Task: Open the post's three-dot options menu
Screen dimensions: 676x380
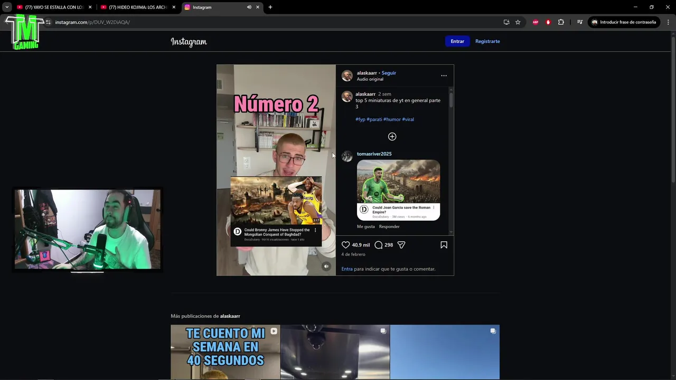Action: pos(444,75)
